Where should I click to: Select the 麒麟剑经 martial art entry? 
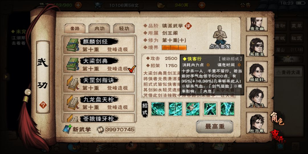pos(99,45)
